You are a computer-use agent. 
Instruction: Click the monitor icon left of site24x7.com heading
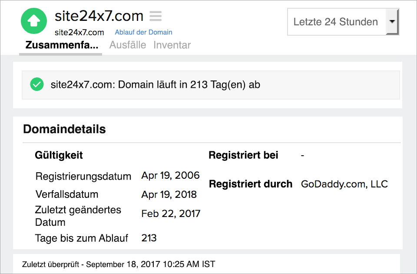[33, 20]
